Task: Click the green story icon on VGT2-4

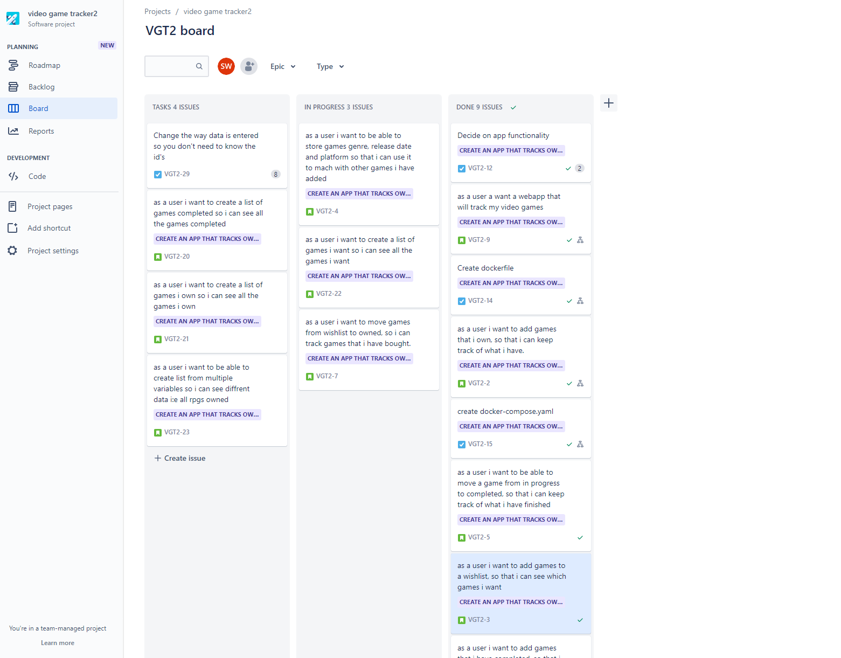Action: pyautogui.click(x=310, y=211)
